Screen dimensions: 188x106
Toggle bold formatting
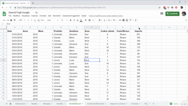(70, 20)
